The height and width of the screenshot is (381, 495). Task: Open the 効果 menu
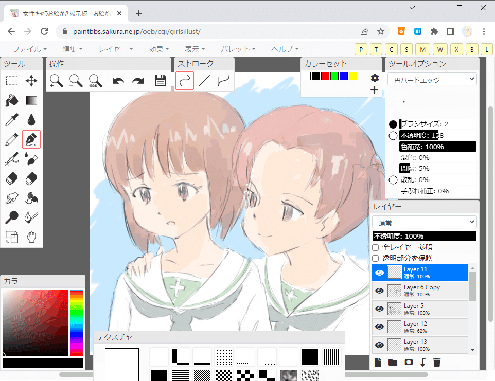[x=159, y=49]
